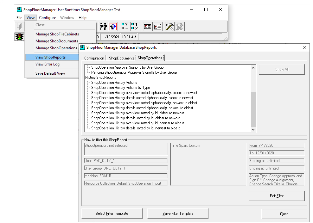The width and height of the screenshot is (313, 223).
Task: Click the Starting at: unlimited field
Action: pos(277,161)
